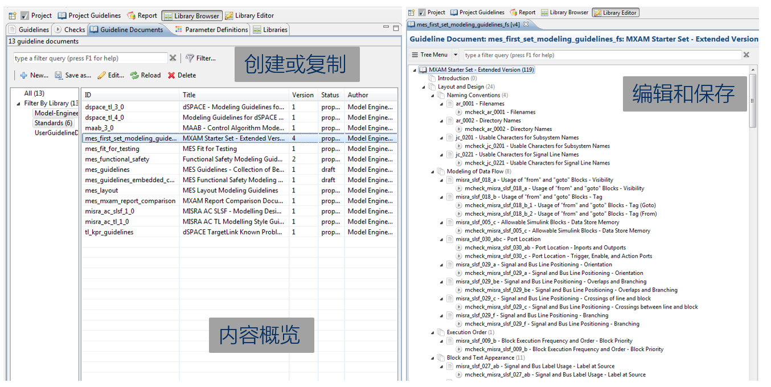
Task: Open the Filter funnel button
Action: 190,58
